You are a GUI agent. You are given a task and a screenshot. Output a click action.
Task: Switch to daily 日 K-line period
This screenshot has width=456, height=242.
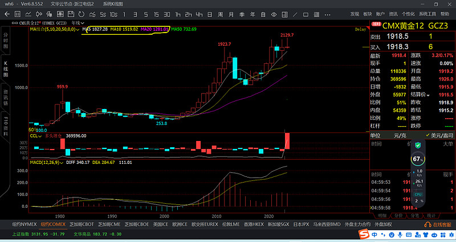pos(210,14)
